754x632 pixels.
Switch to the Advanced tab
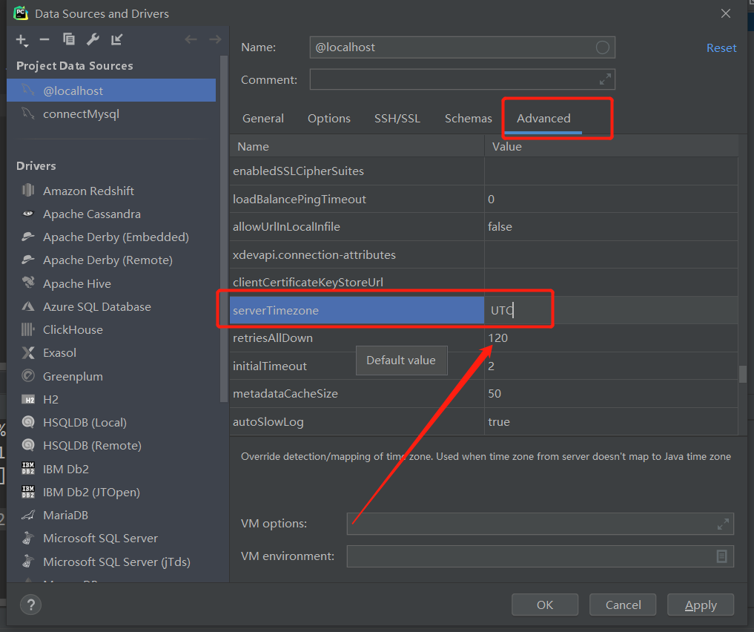click(544, 119)
